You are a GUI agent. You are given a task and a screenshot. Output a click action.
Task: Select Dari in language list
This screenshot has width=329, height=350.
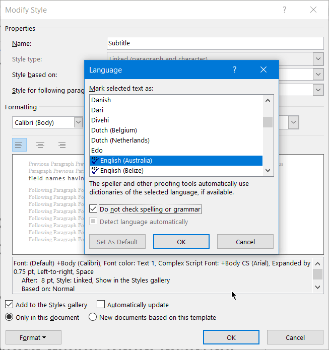click(x=176, y=110)
